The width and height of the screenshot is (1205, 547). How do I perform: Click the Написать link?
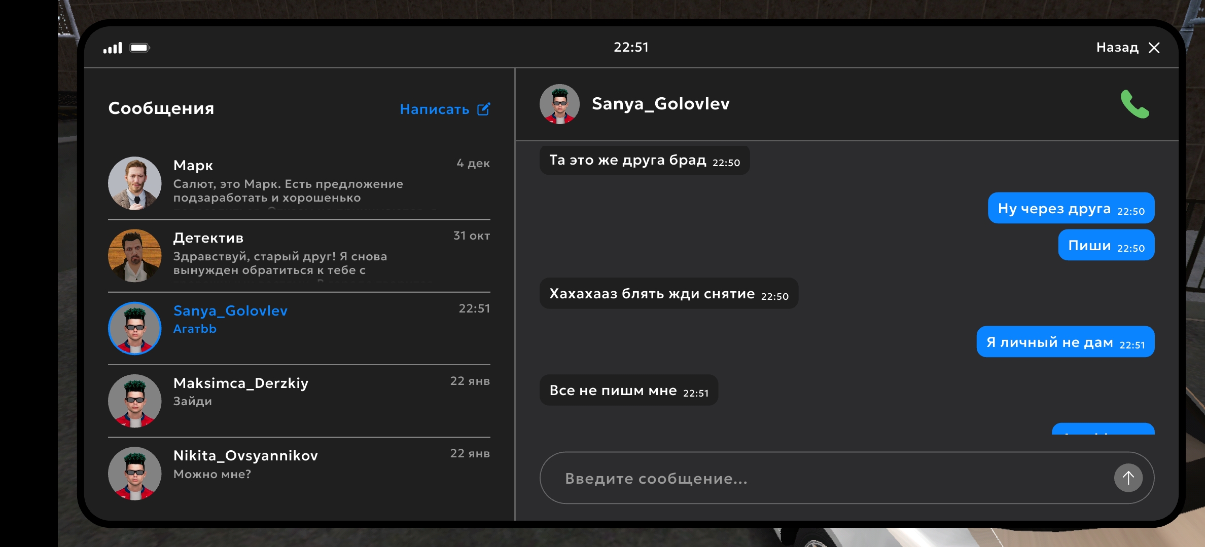pos(434,109)
